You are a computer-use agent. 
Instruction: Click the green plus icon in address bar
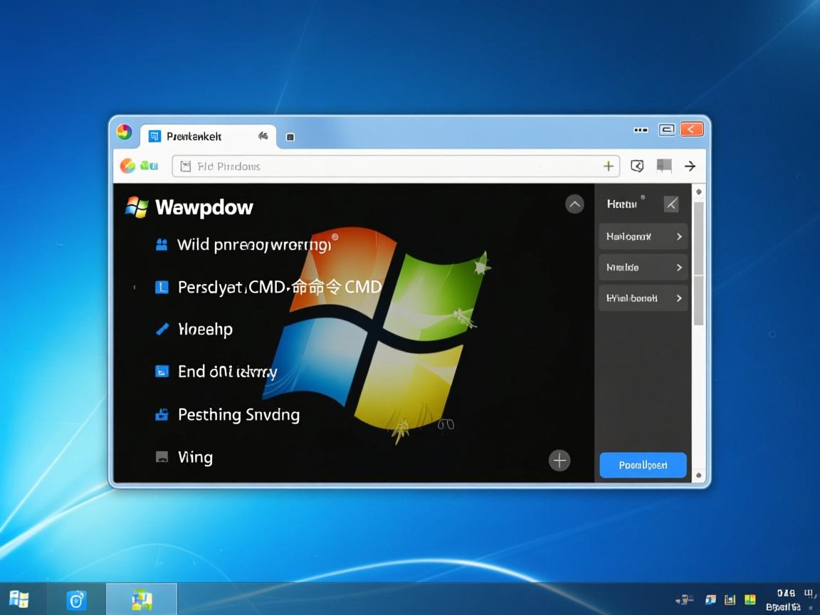[x=608, y=166]
